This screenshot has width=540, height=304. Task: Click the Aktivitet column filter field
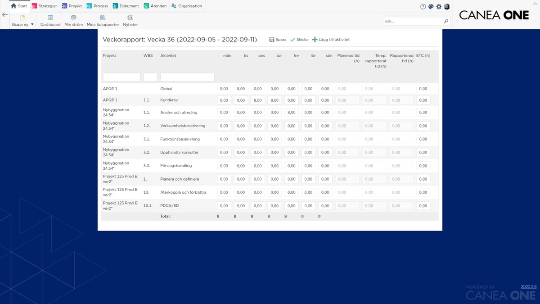187,77
